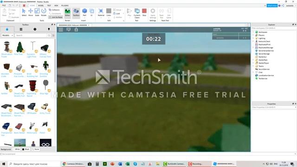Select Black background option
This screenshot has height=167, width=297.
point(26,149)
